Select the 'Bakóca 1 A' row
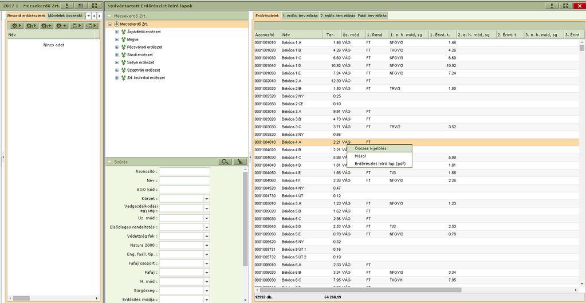Screen dimensions: 586x303 [x=416, y=42]
